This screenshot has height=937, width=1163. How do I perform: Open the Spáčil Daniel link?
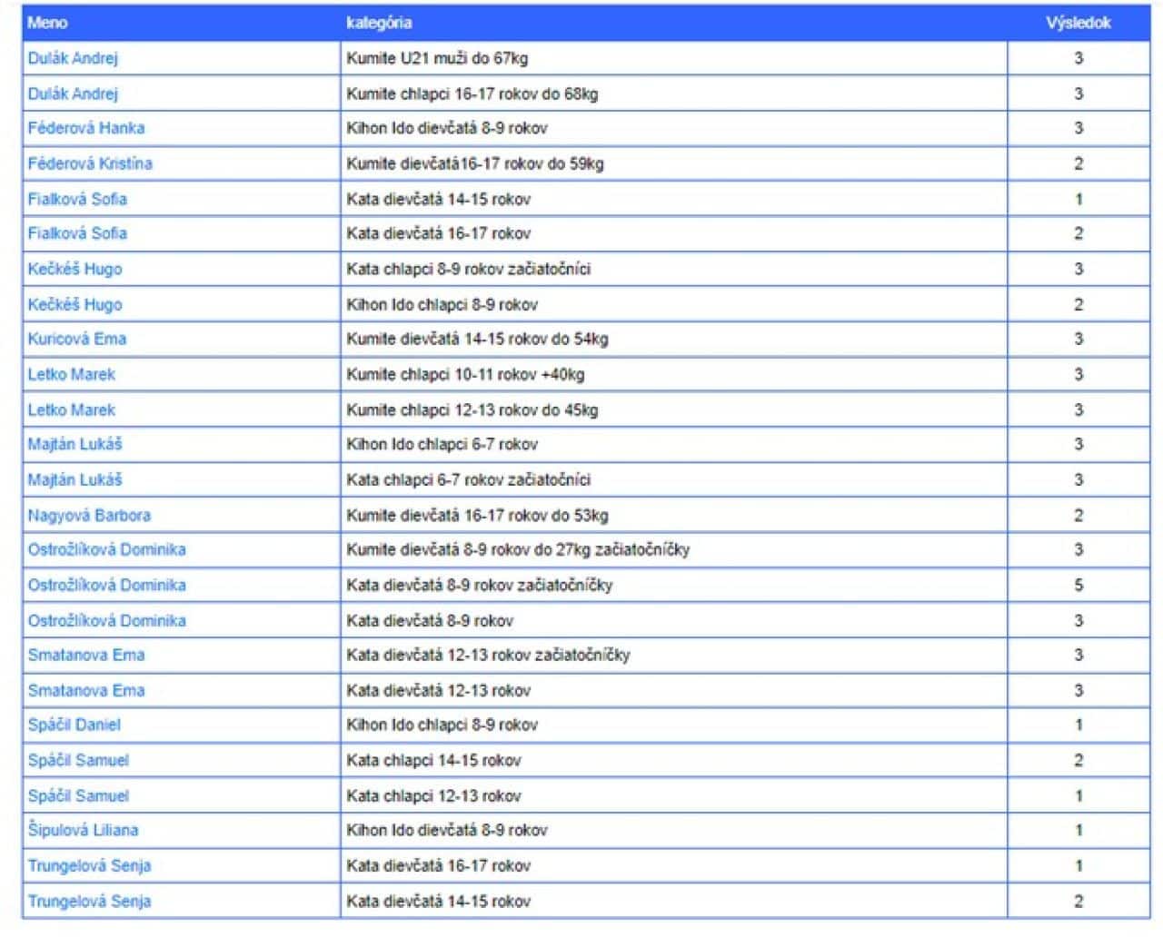[x=74, y=725]
